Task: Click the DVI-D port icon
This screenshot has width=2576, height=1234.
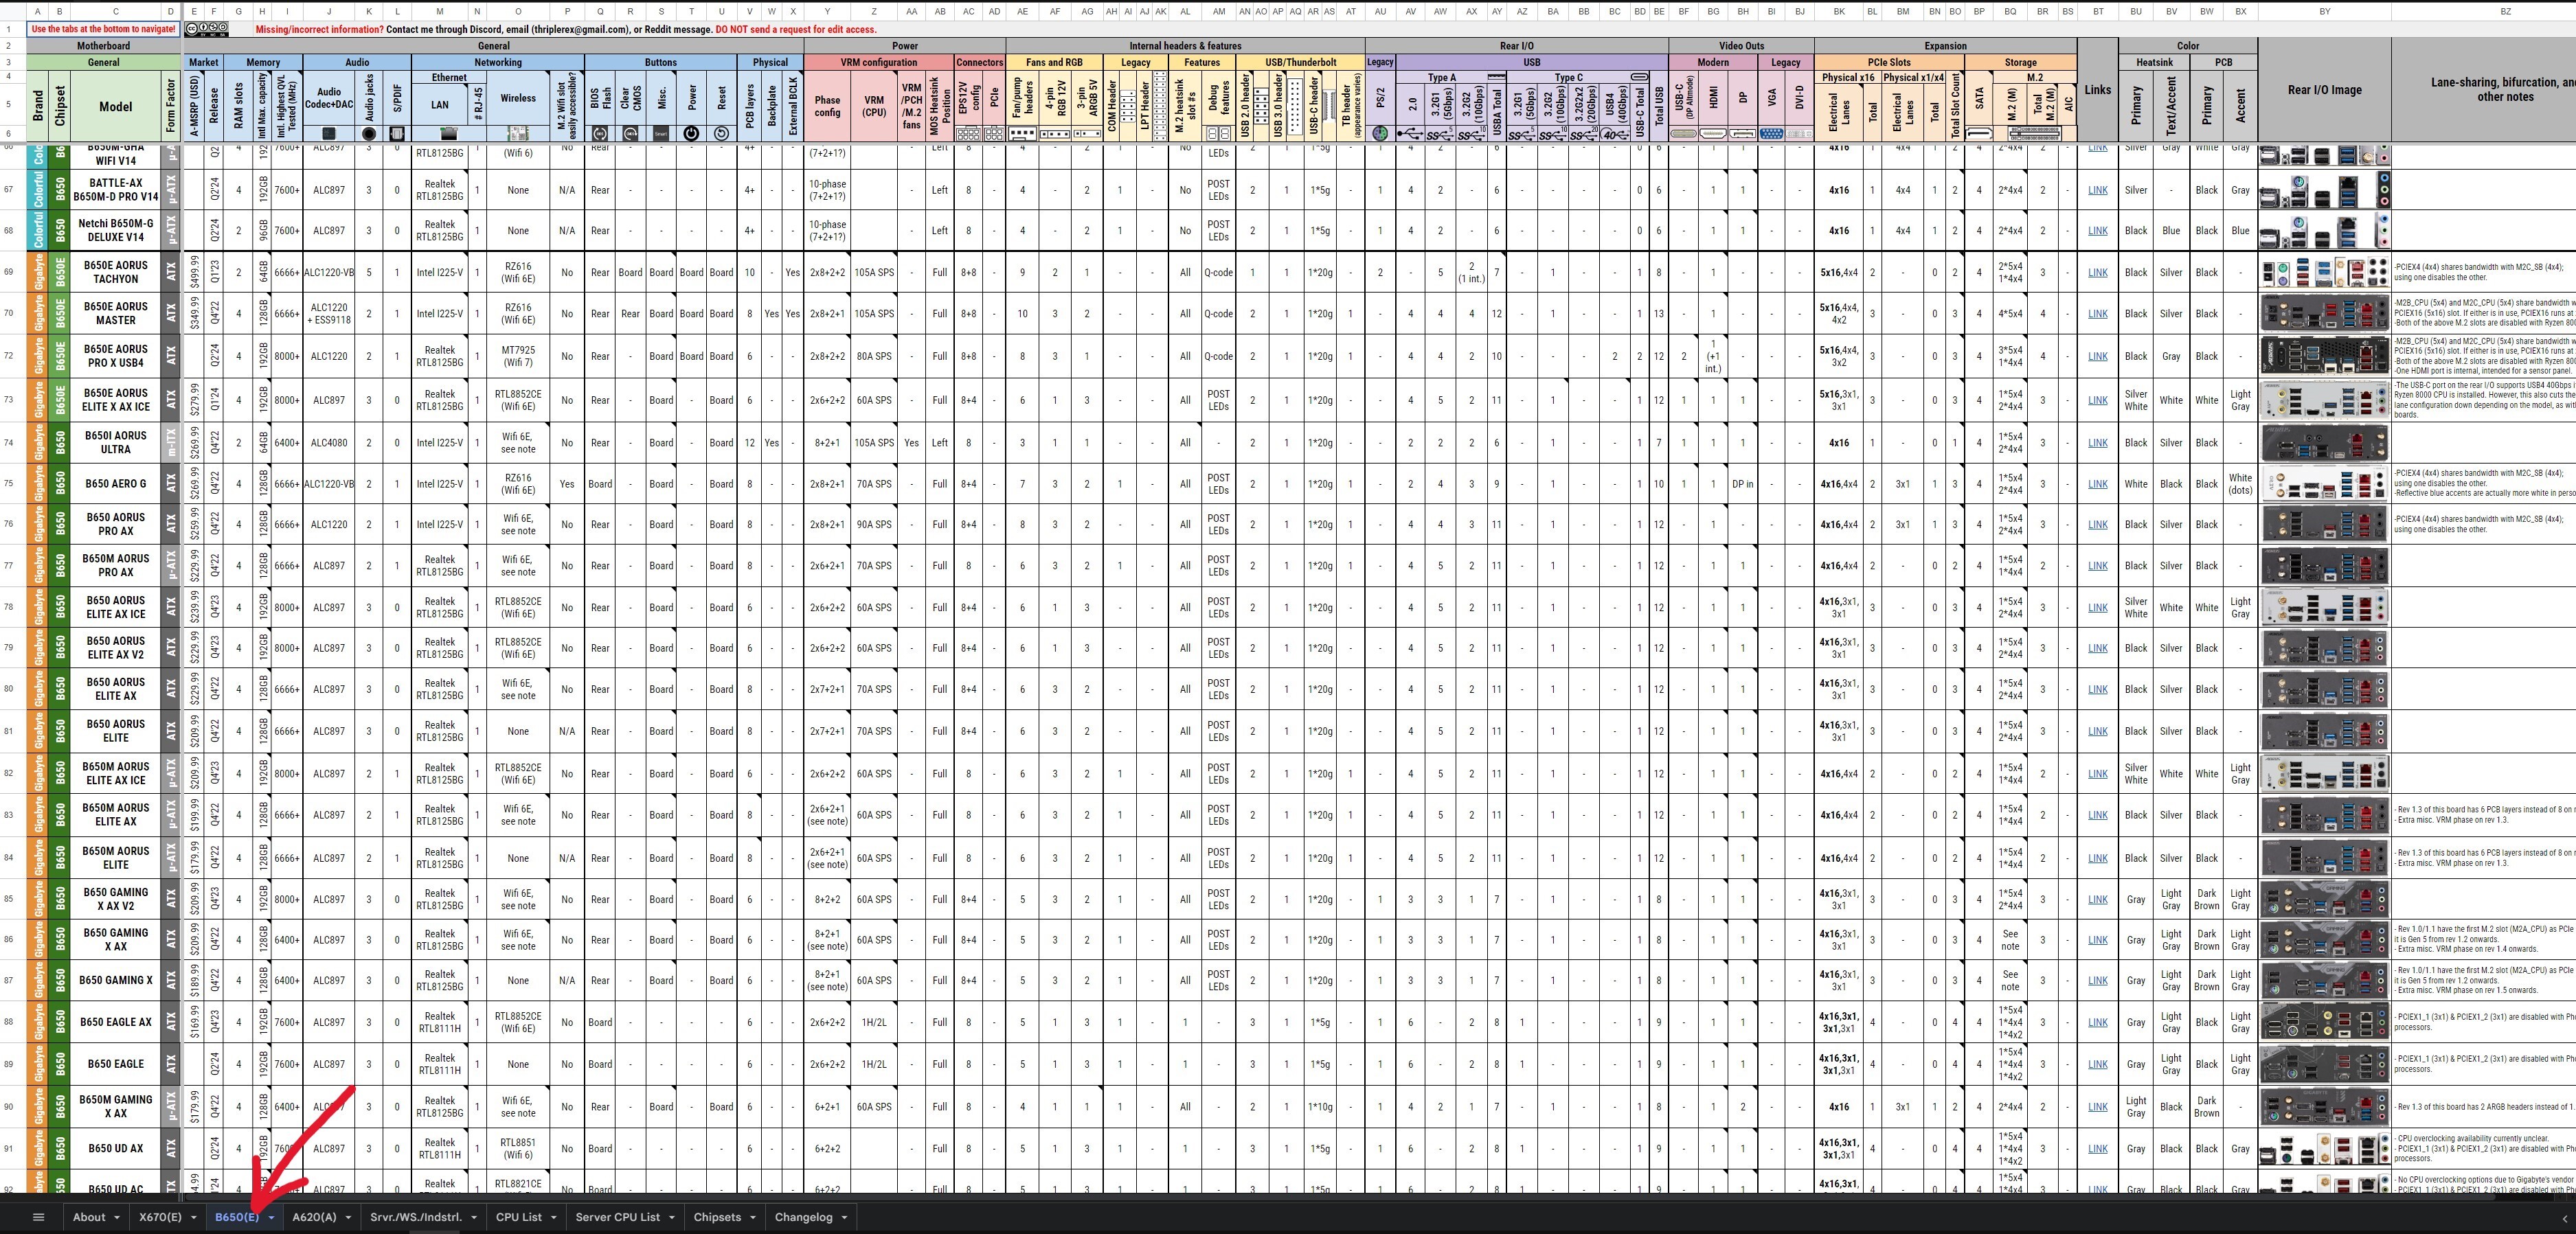Action: [x=1800, y=134]
